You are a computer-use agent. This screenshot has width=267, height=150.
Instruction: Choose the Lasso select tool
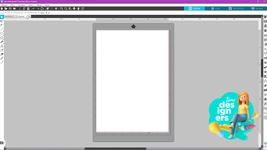tap(2, 21)
